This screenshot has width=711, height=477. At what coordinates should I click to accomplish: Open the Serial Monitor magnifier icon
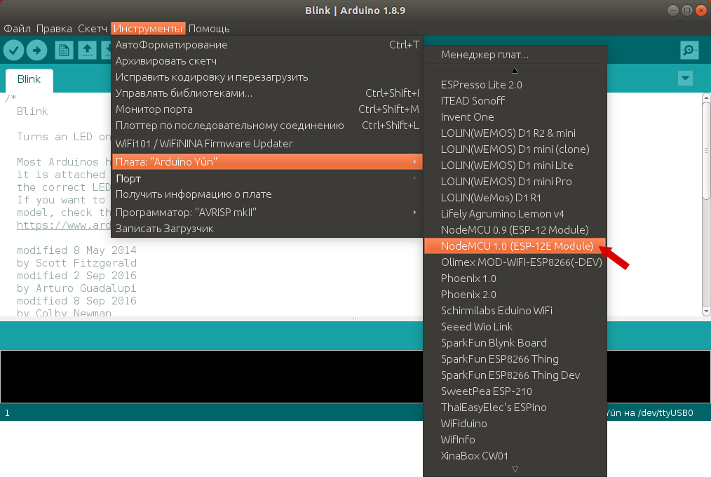click(x=689, y=50)
